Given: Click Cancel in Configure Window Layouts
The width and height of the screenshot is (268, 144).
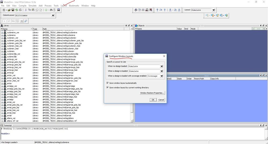Looking at the screenshot, I should (161, 100).
